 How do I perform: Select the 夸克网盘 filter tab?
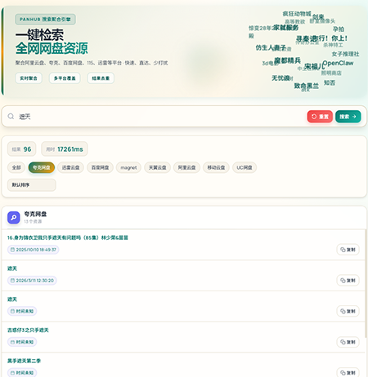point(42,167)
